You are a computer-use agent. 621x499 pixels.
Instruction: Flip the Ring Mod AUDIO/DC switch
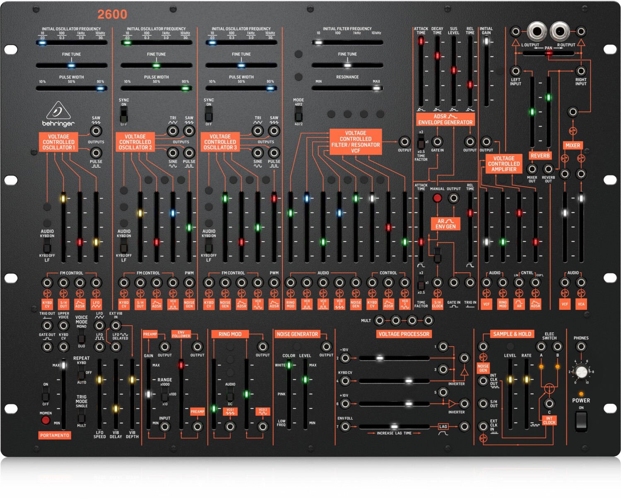[x=230, y=394]
